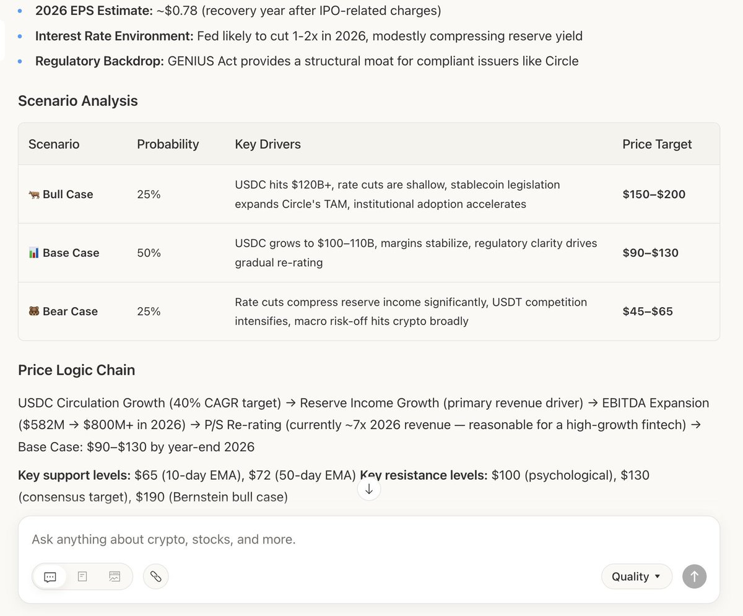Click the Key Drivers column header

click(267, 144)
